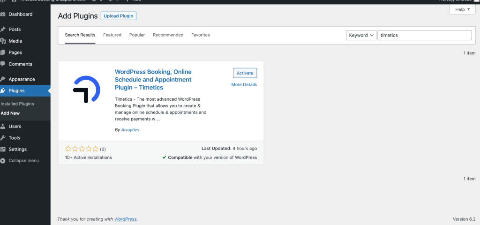The width and height of the screenshot is (480, 225).
Task: Open the Settings sidebar icon
Action: [x=3, y=149]
